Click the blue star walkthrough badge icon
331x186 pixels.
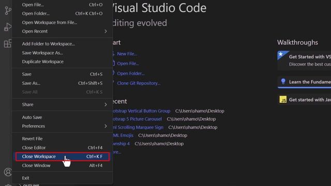coord(283,55)
